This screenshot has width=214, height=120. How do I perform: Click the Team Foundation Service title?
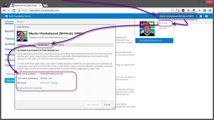[x=20, y=16]
